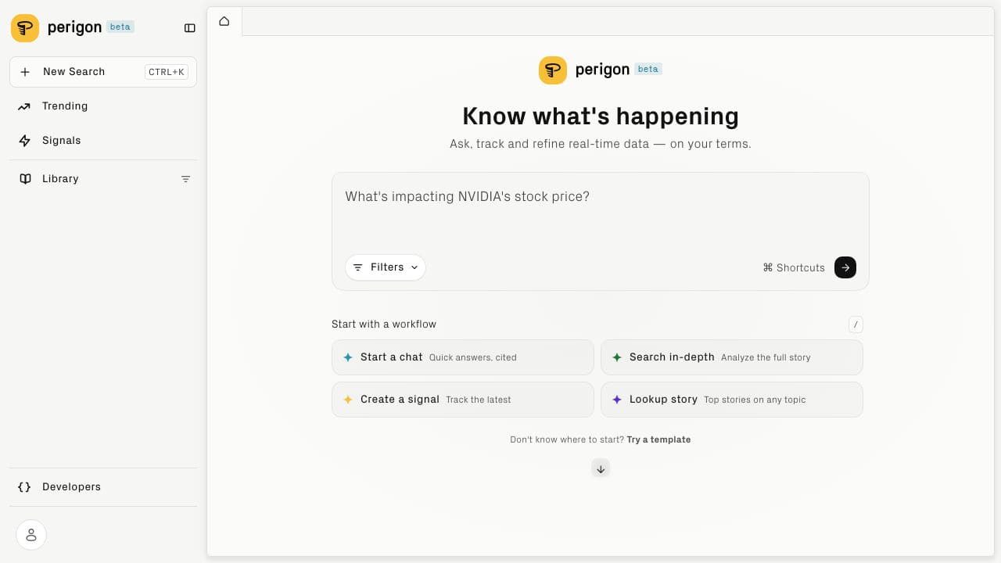Click the 'Know what's happening' heading
Image resolution: width=1001 pixels, height=563 pixels.
(601, 116)
